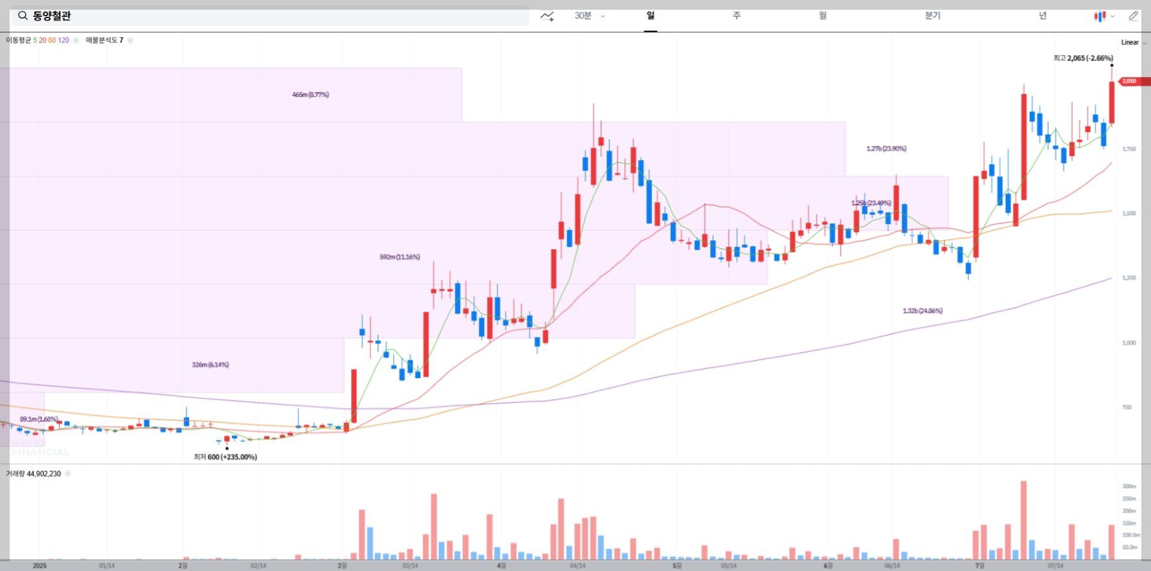This screenshot has height=571, width=1151.
Task: Click the purple 120 moving average value
Action: [63, 40]
